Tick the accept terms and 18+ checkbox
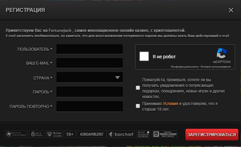The image size is (241, 147). tap(138, 106)
